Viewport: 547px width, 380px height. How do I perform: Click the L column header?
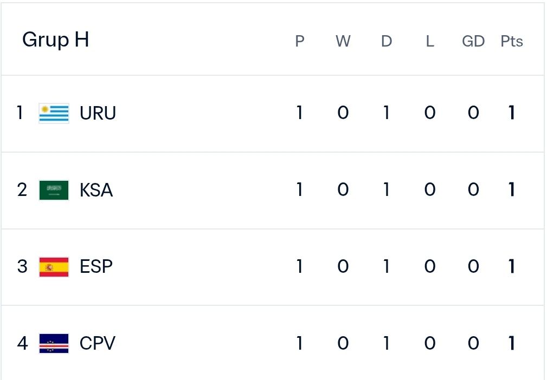coord(430,41)
